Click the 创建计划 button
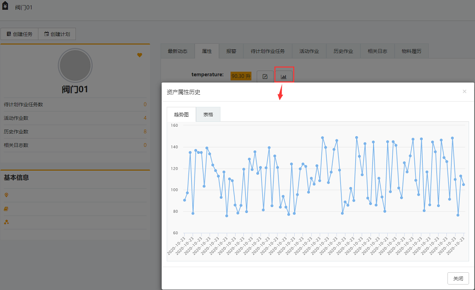The image size is (475, 290). click(57, 34)
